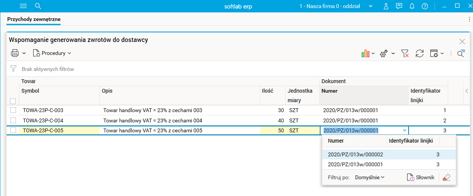This screenshot has width=473, height=196.
Task: Toggle the select-all header checkbox
Action: (13, 101)
